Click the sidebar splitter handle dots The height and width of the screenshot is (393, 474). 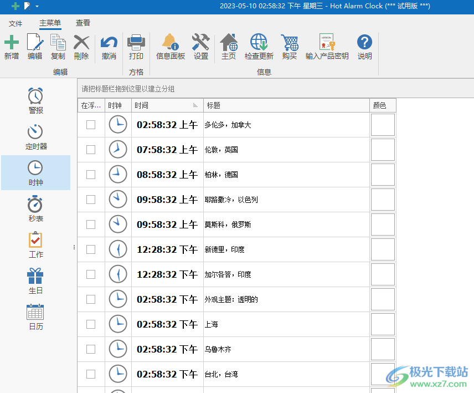click(x=74, y=247)
